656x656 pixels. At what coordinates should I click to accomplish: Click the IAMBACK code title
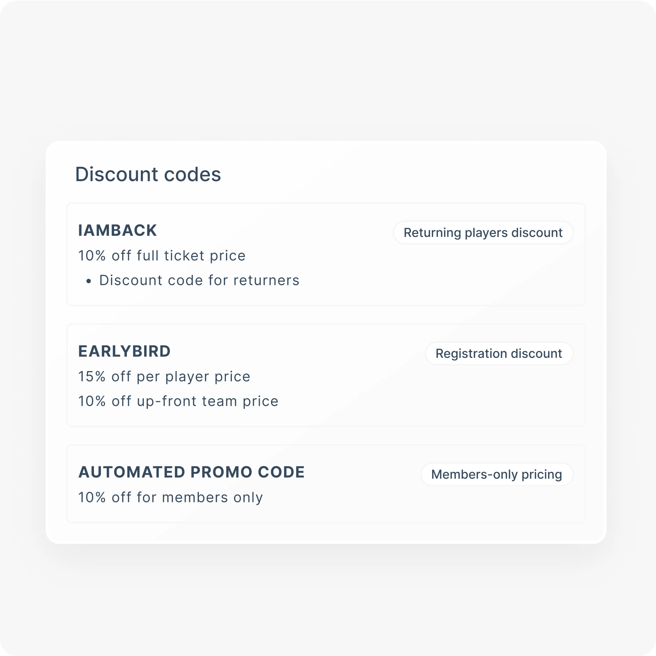(117, 231)
